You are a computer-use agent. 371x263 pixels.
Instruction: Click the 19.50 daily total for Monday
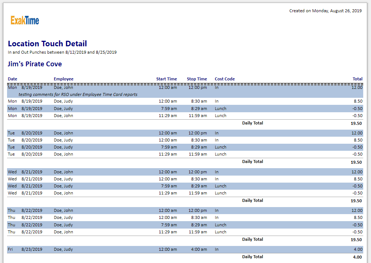click(x=356, y=123)
